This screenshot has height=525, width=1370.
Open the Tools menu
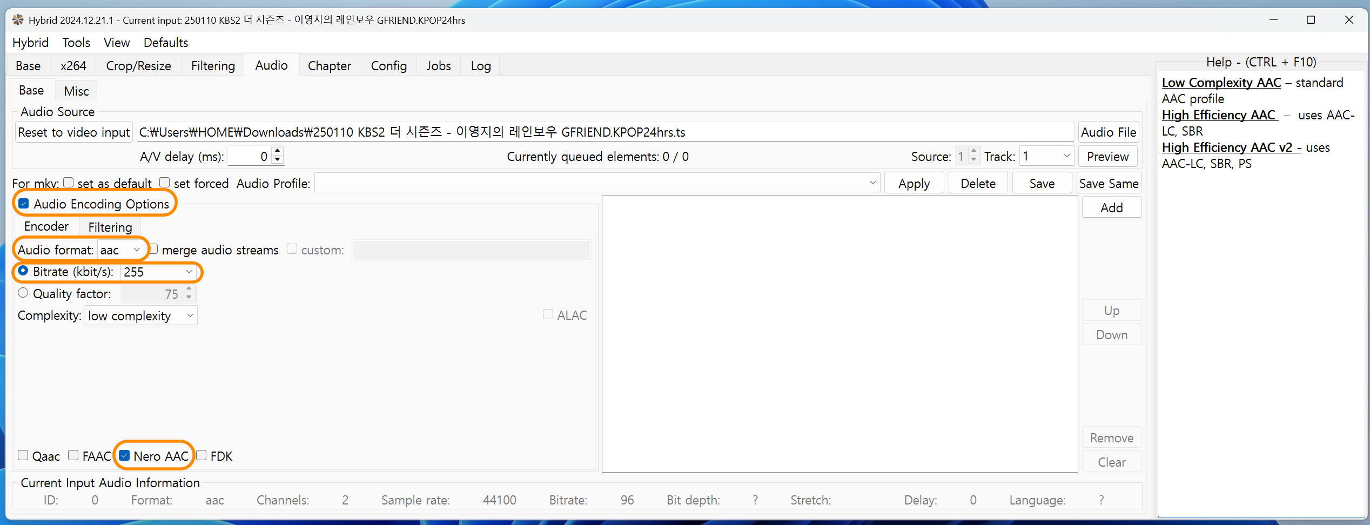point(76,43)
